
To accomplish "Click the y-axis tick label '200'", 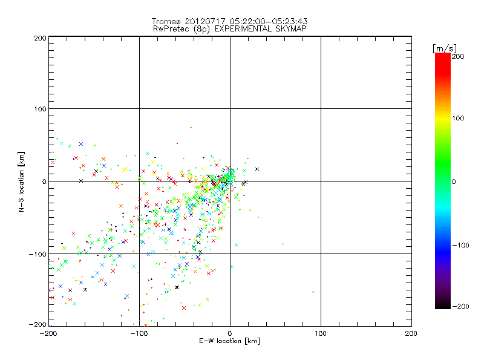I will (40, 38).
